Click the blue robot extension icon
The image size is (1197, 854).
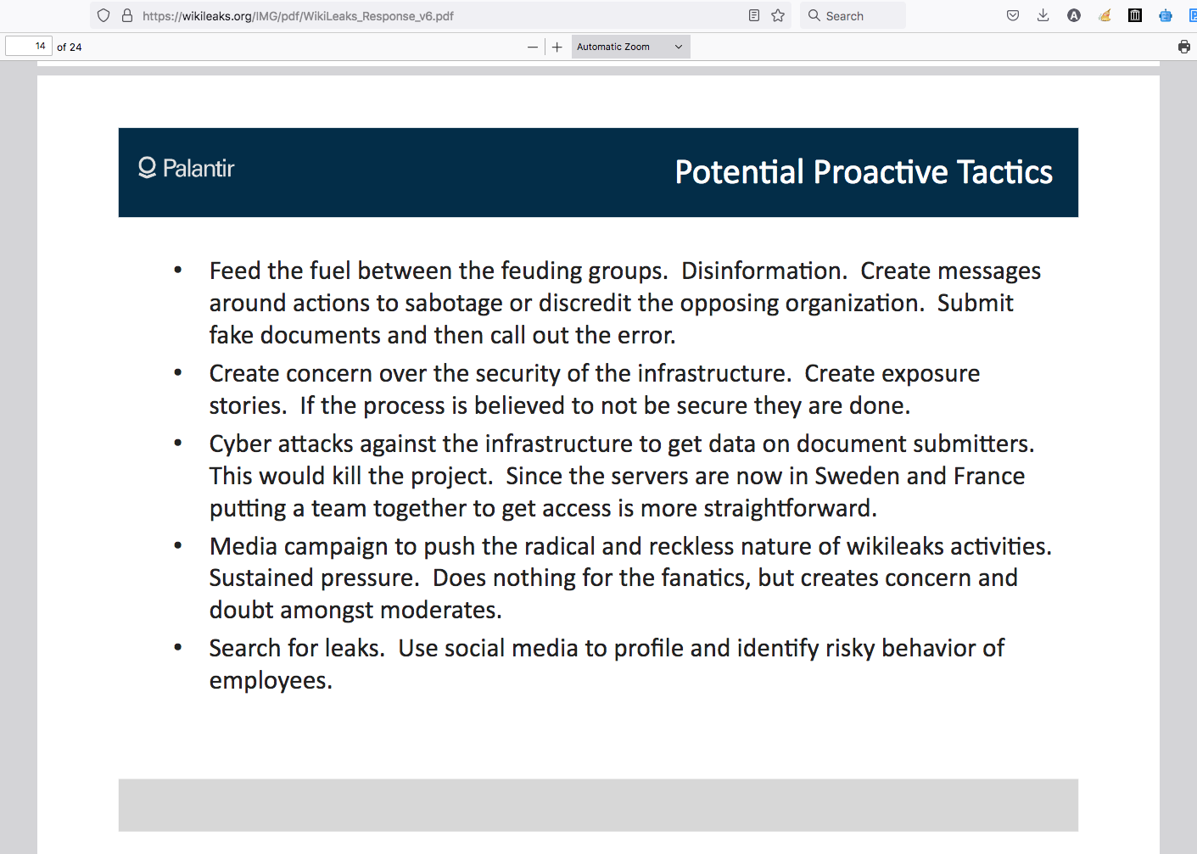click(x=1166, y=15)
